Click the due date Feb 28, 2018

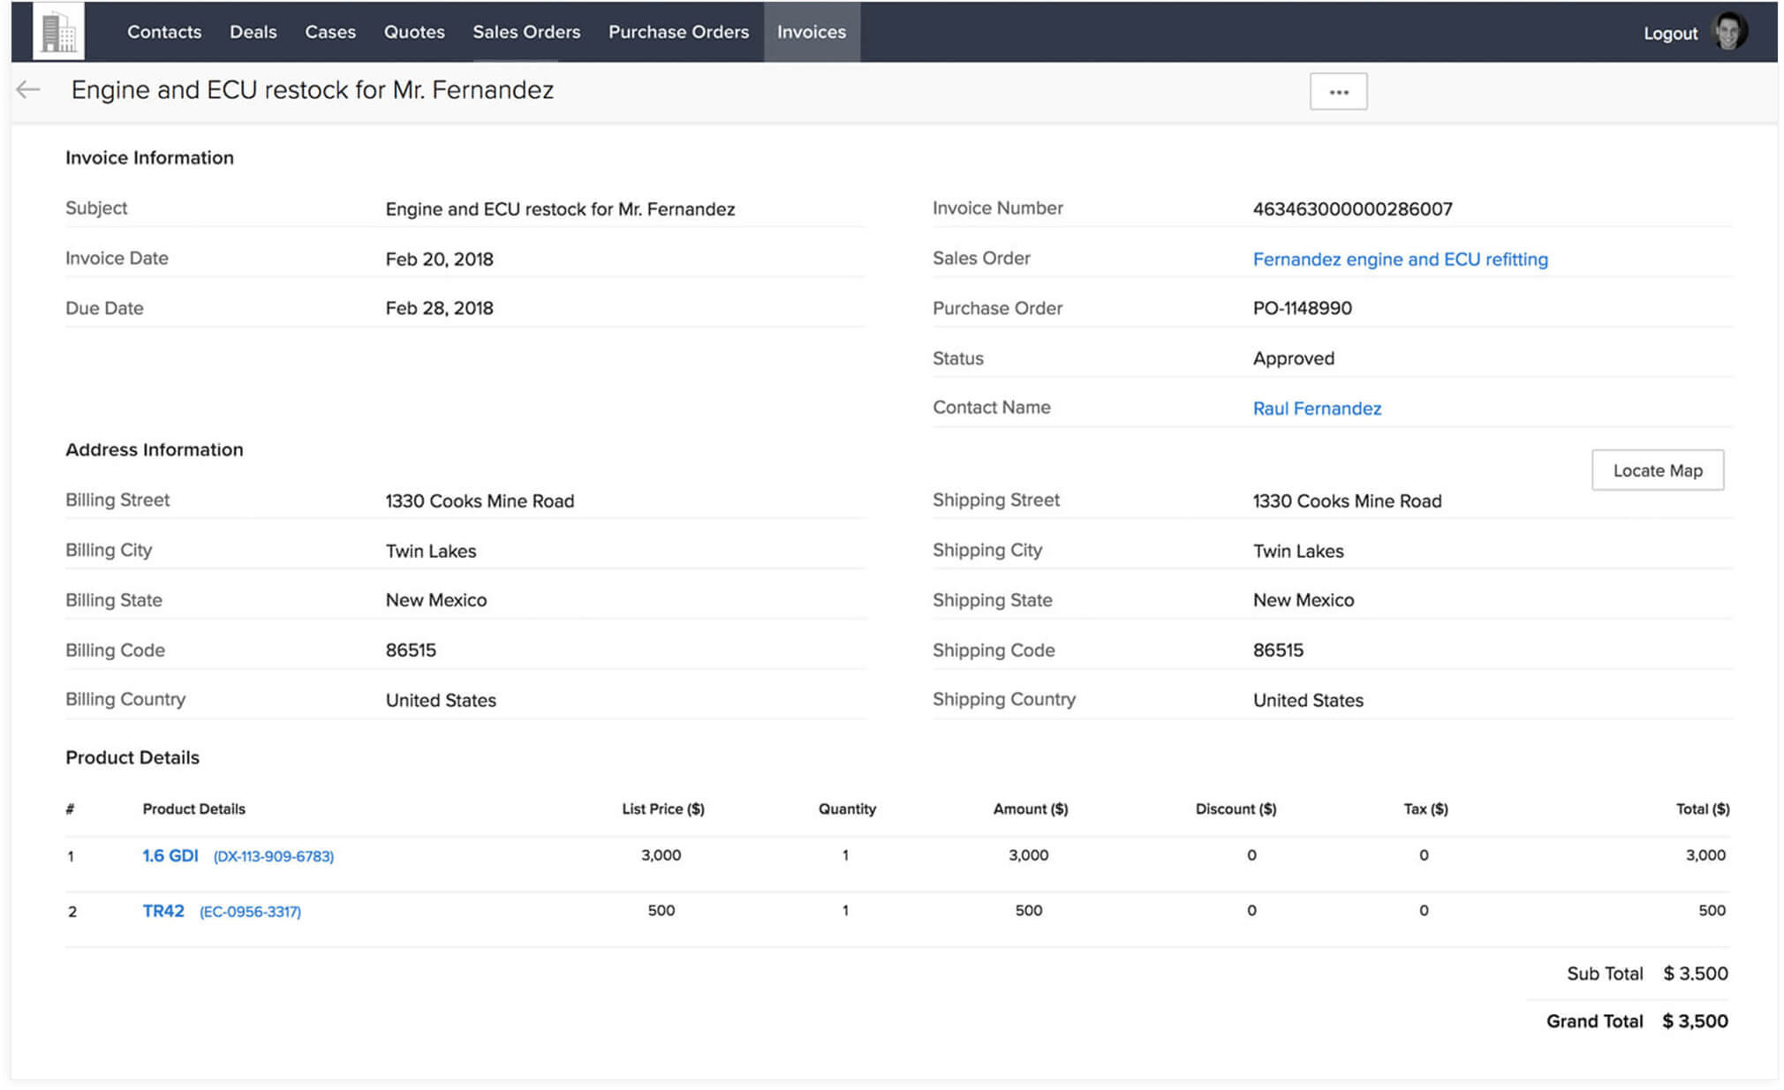pos(439,308)
